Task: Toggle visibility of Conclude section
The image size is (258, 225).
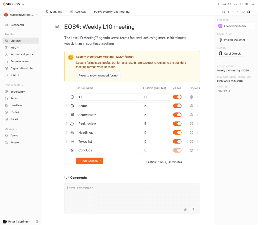Action: tap(177, 150)
